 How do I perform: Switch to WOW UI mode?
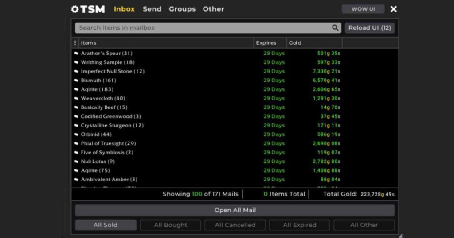tap(363, 9)
